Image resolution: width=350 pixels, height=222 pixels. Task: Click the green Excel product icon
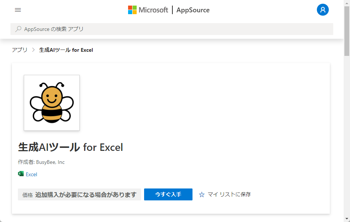point(21,174)
